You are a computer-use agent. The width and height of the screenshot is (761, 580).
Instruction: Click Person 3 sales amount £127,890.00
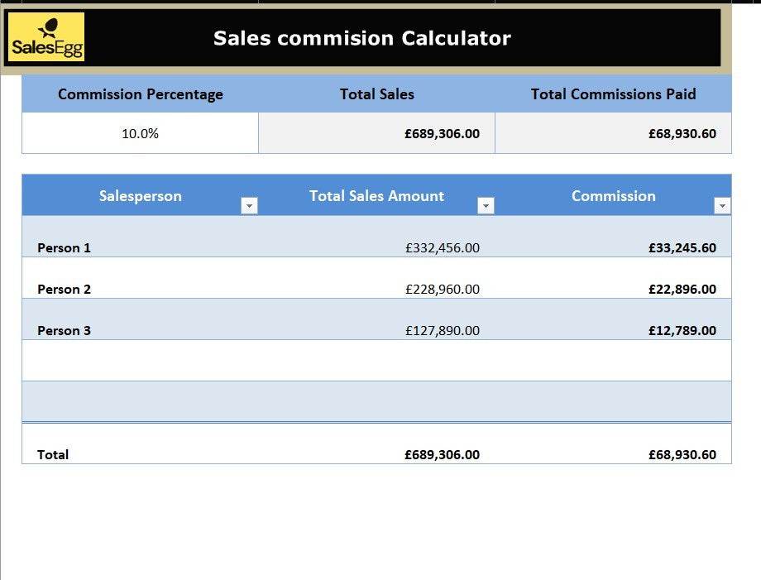click(x=442, y=330)
